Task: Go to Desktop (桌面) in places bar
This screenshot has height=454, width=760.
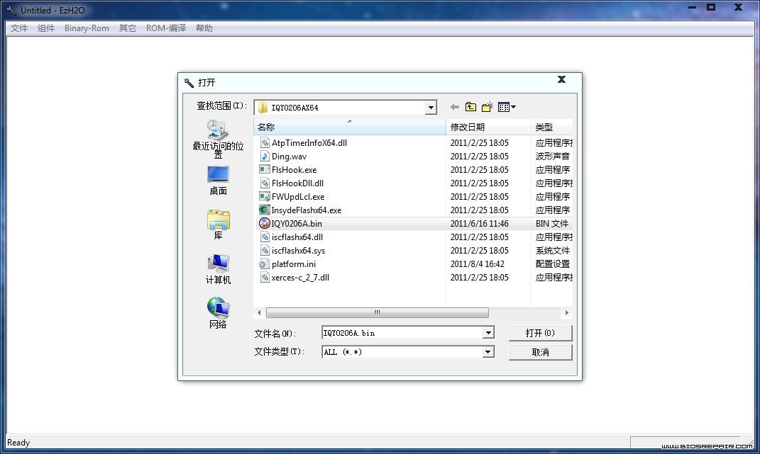Action: coord(218,181)
